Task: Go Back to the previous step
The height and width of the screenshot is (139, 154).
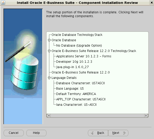Action: tap(98, 133)
